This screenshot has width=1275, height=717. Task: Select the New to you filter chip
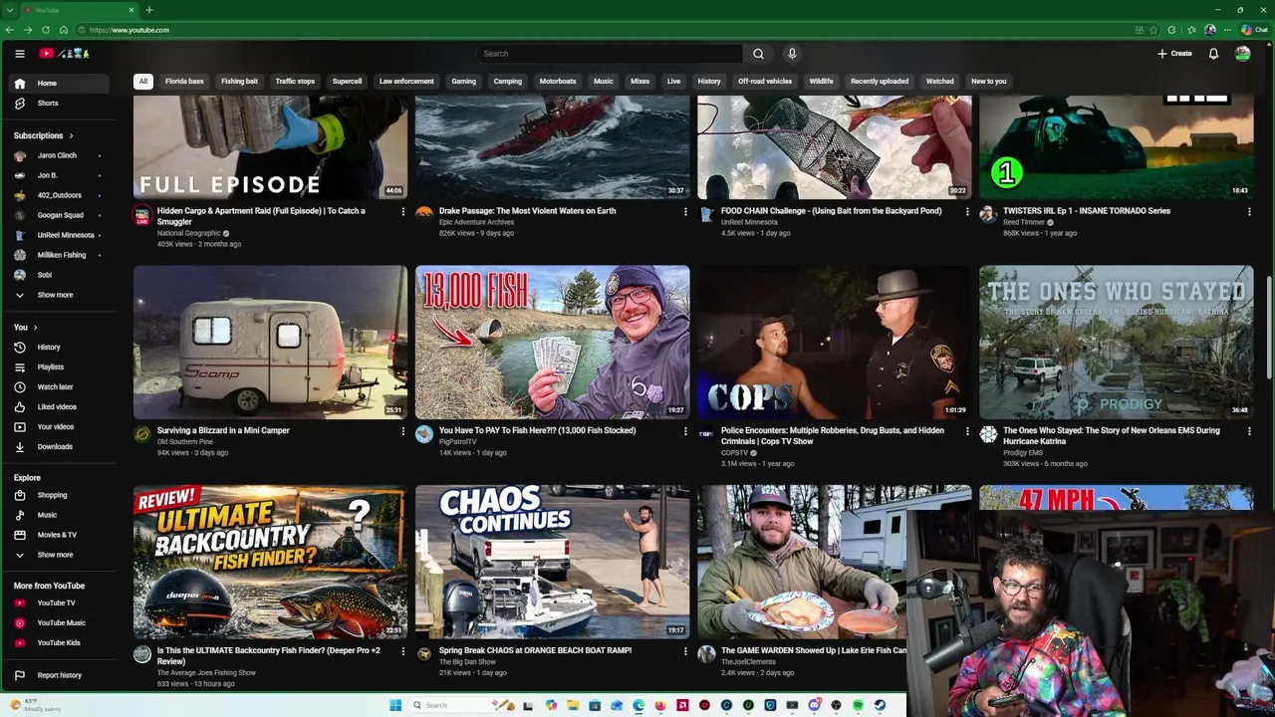click(x=989, y=82)
